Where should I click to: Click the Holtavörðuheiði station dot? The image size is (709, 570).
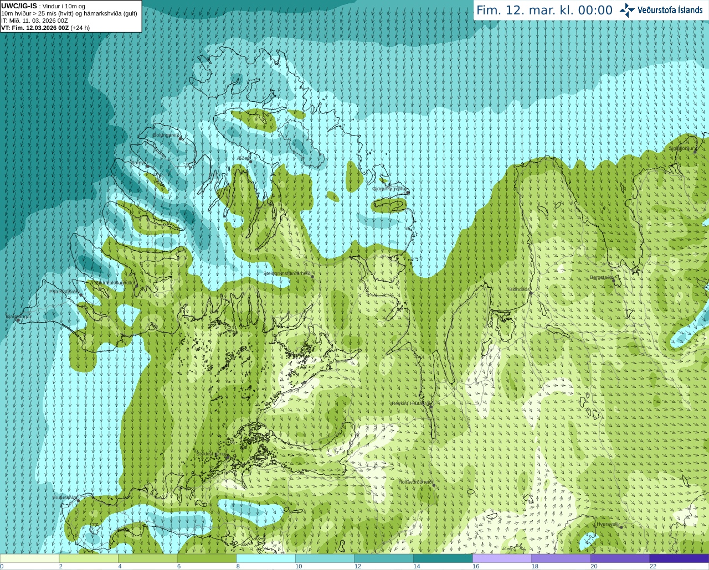tap(434, 485)
